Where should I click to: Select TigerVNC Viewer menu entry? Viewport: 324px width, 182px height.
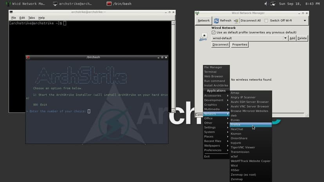[251, 147]
